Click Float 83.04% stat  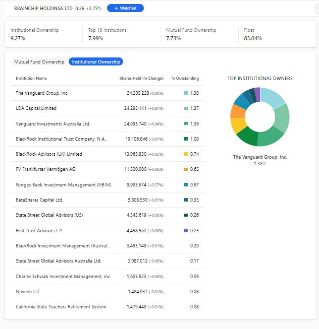(253, 34)
